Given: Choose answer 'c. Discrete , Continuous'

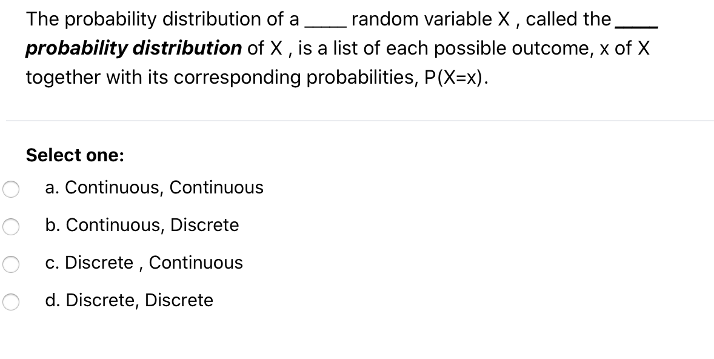Looking at the screenshot, I should click(144, 263).
